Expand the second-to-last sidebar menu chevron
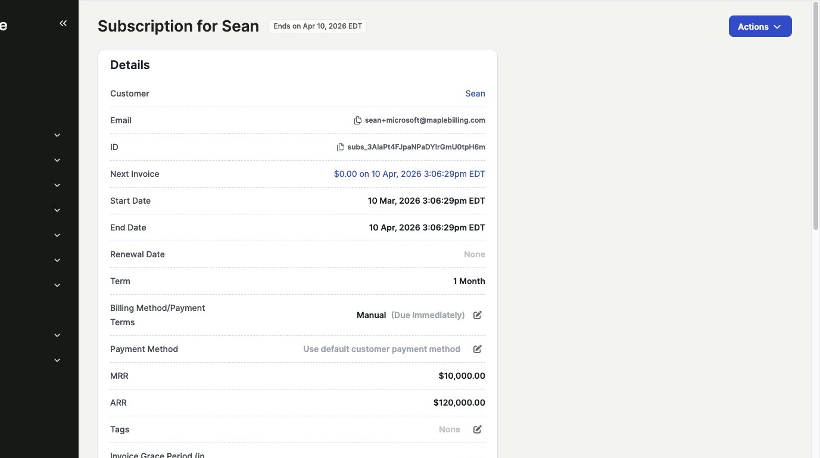This screenshot has width=820, height=458. 57,335
